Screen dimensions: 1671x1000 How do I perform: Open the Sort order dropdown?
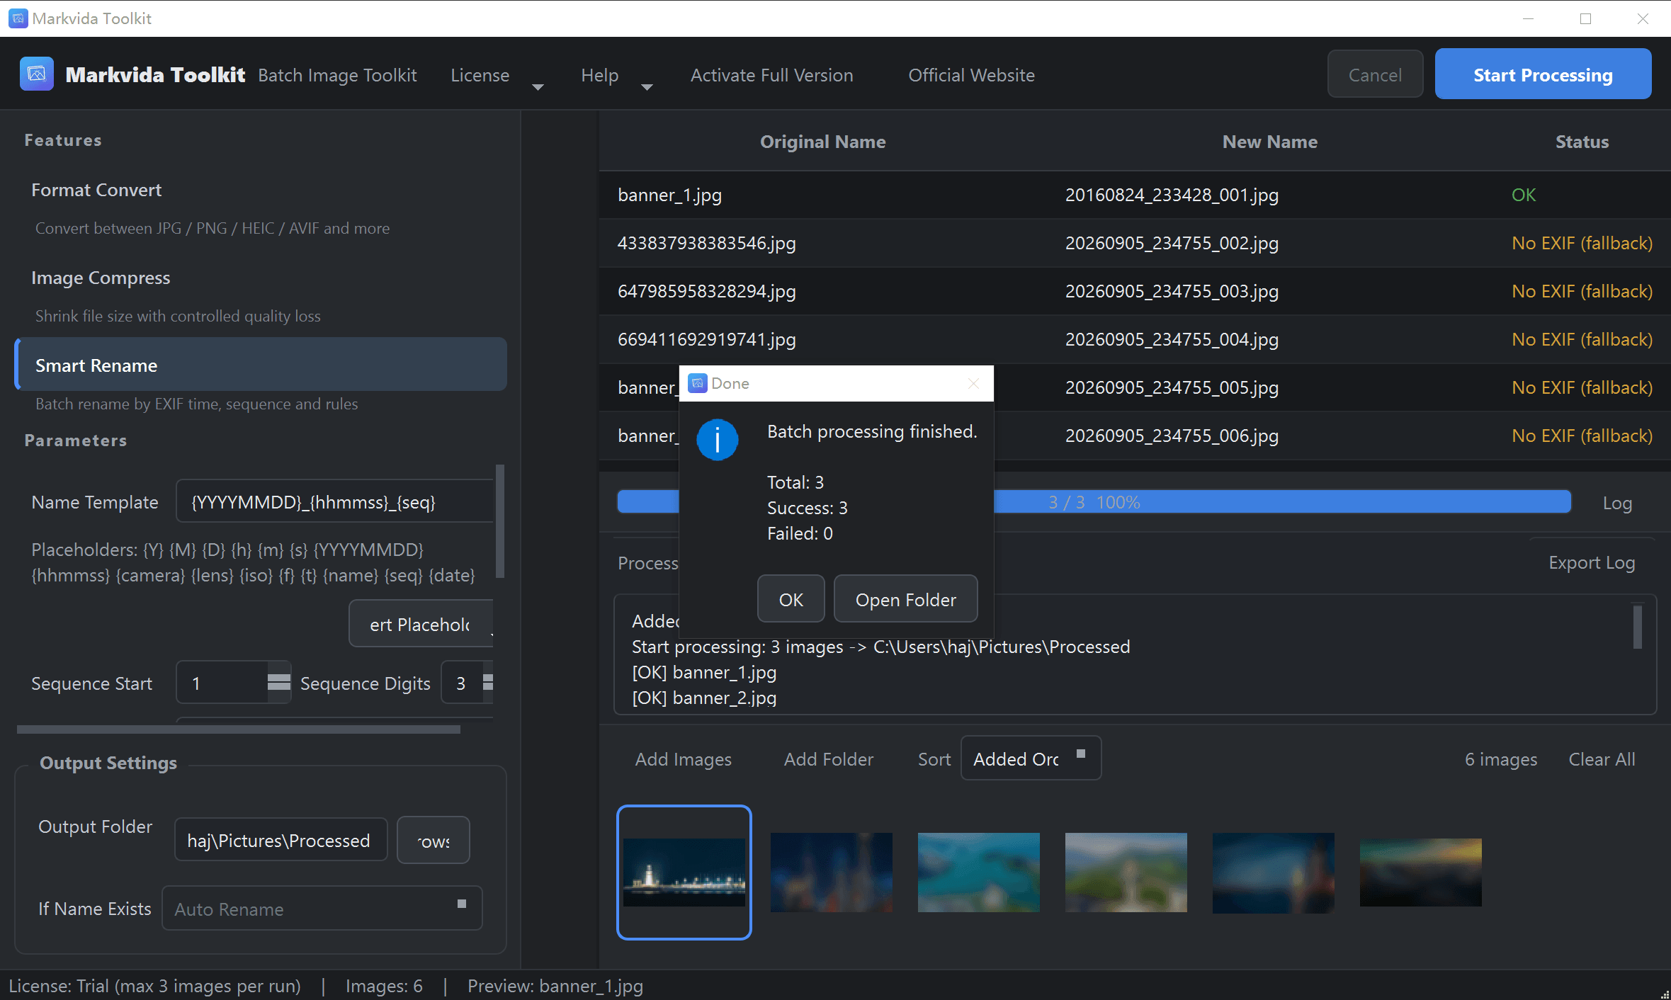(x=1031, y=758)
